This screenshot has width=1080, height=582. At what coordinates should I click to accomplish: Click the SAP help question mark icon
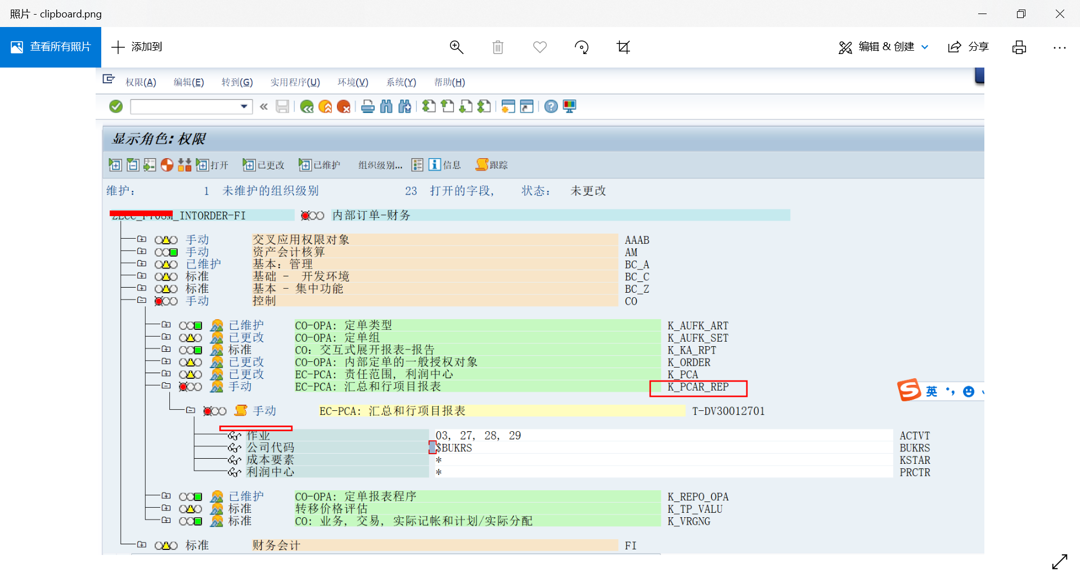click(x=551, y=106)
